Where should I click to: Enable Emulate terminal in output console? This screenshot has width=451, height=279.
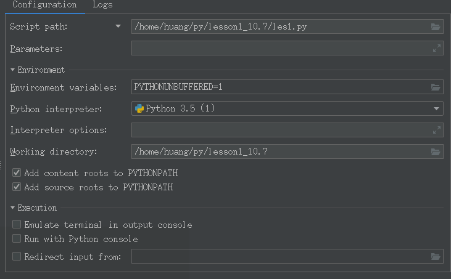point(17,224)
